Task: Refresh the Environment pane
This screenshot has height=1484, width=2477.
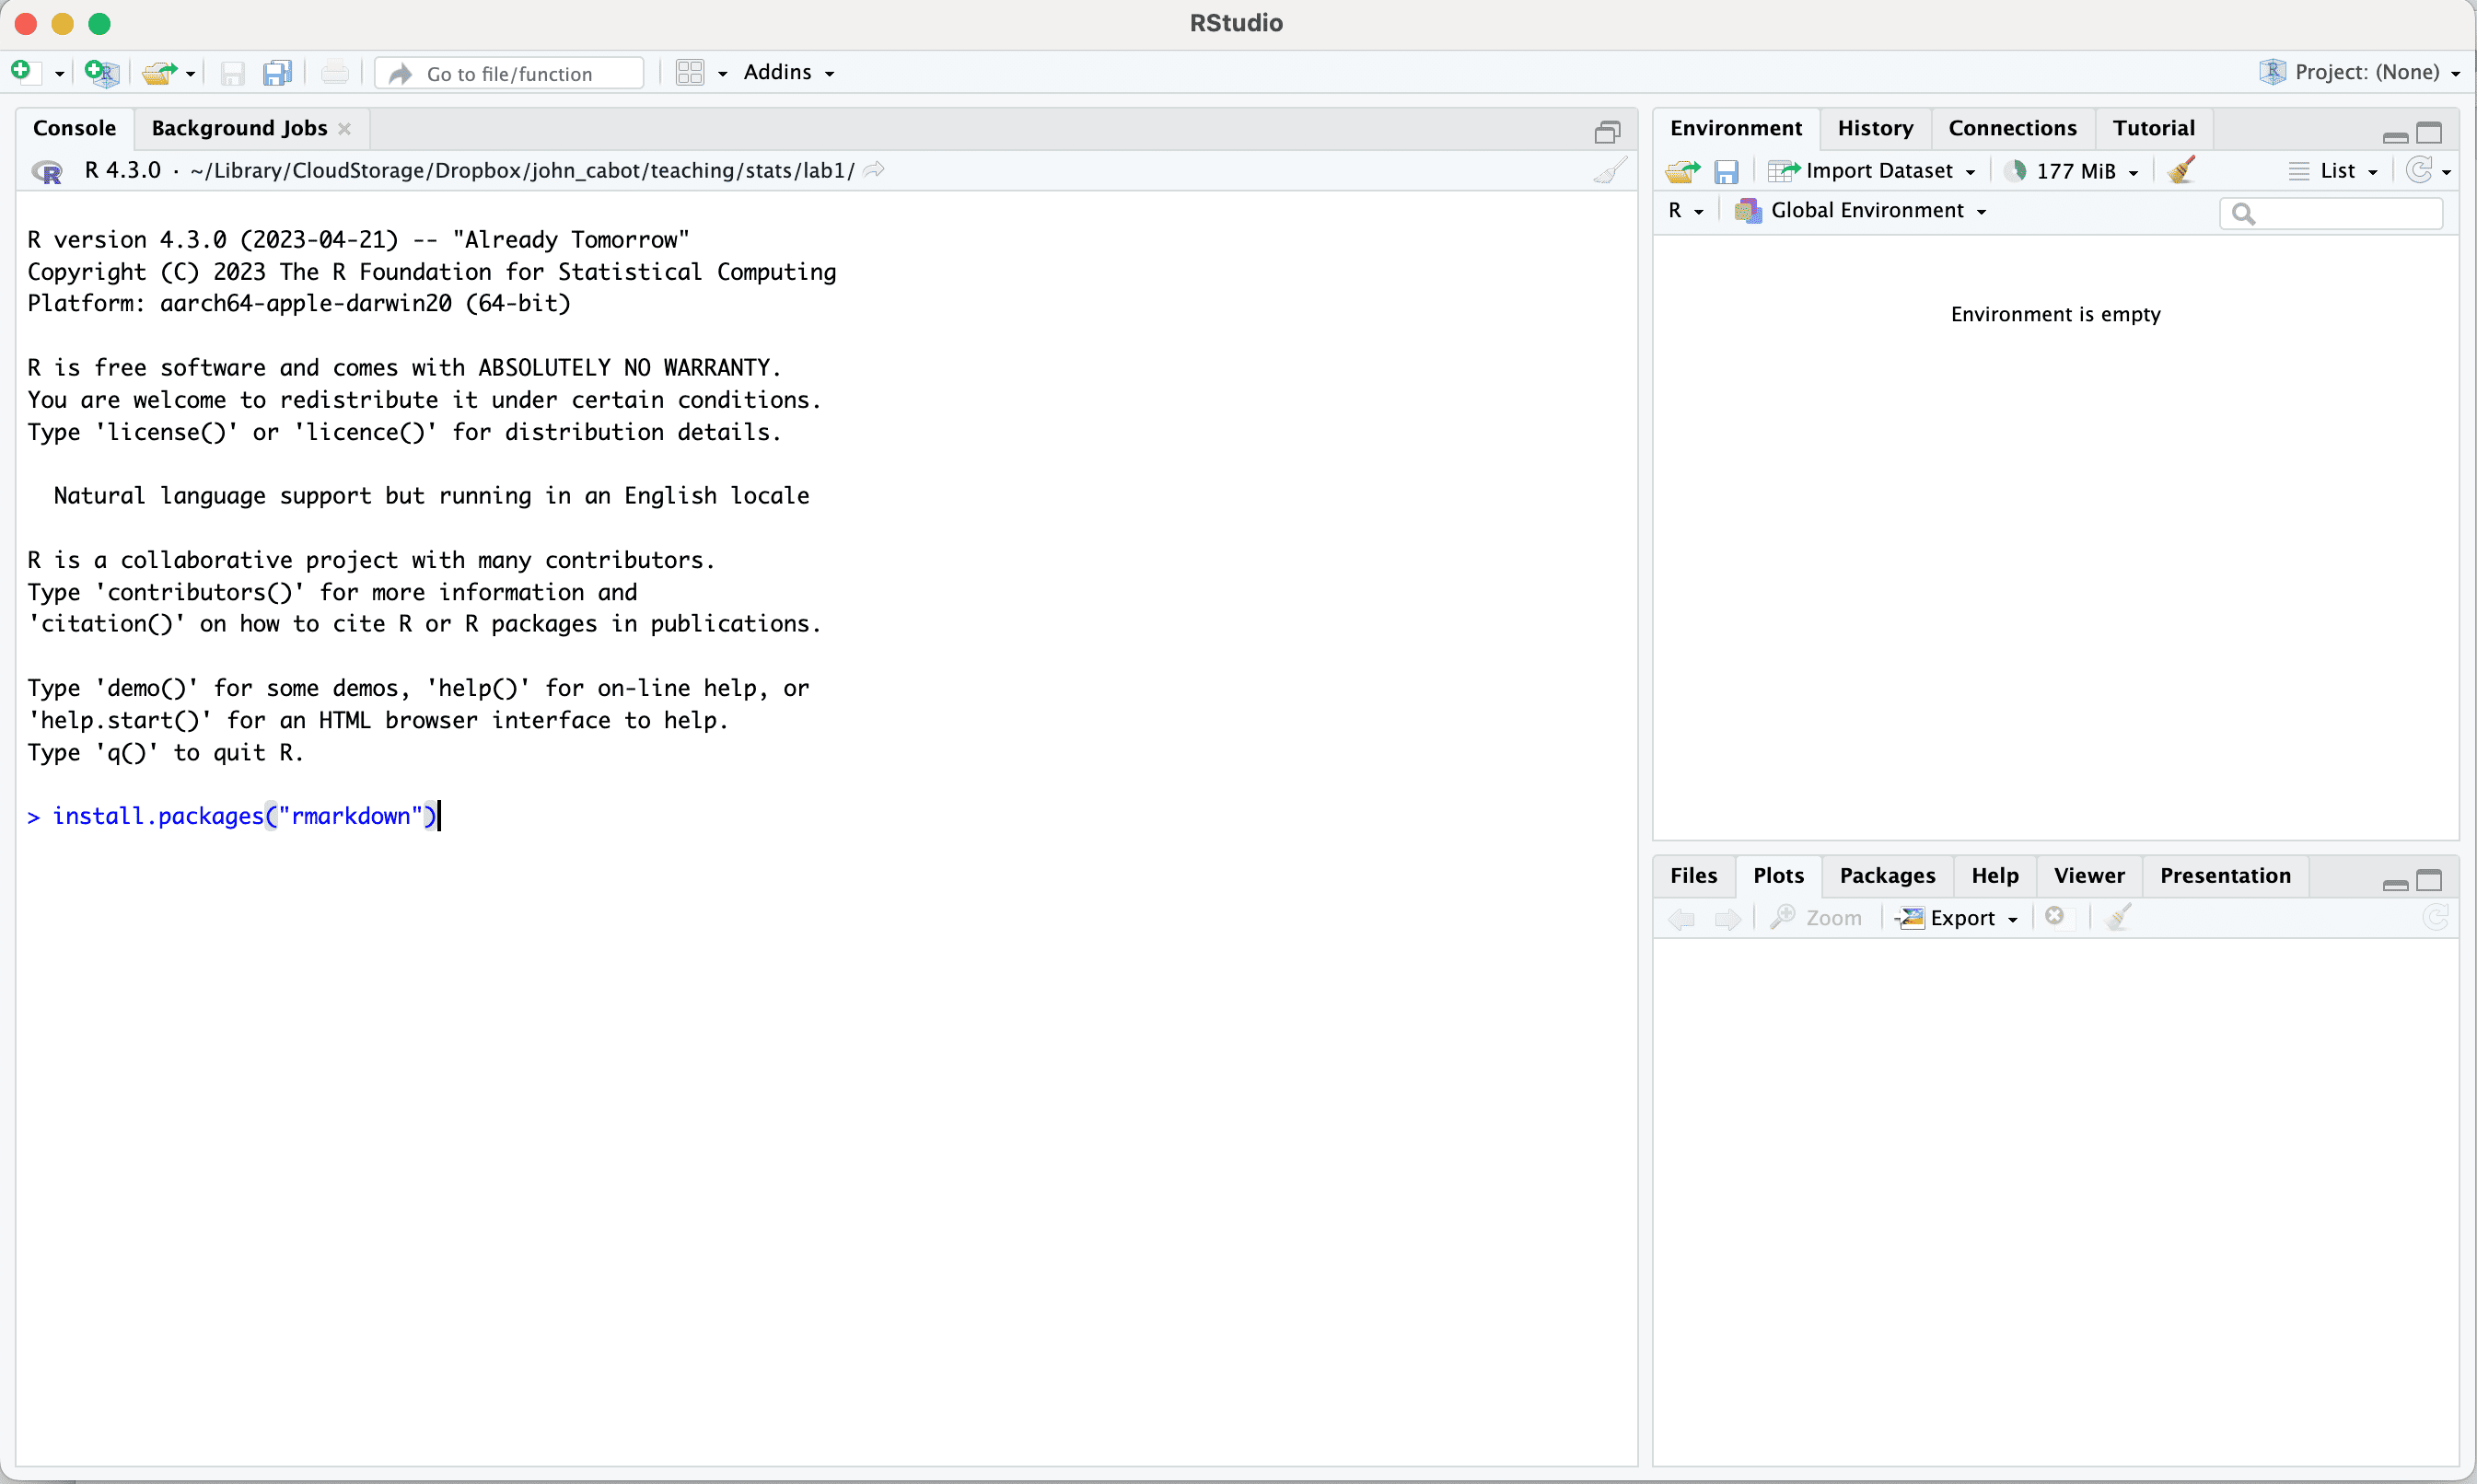Action: (2419, 170)
